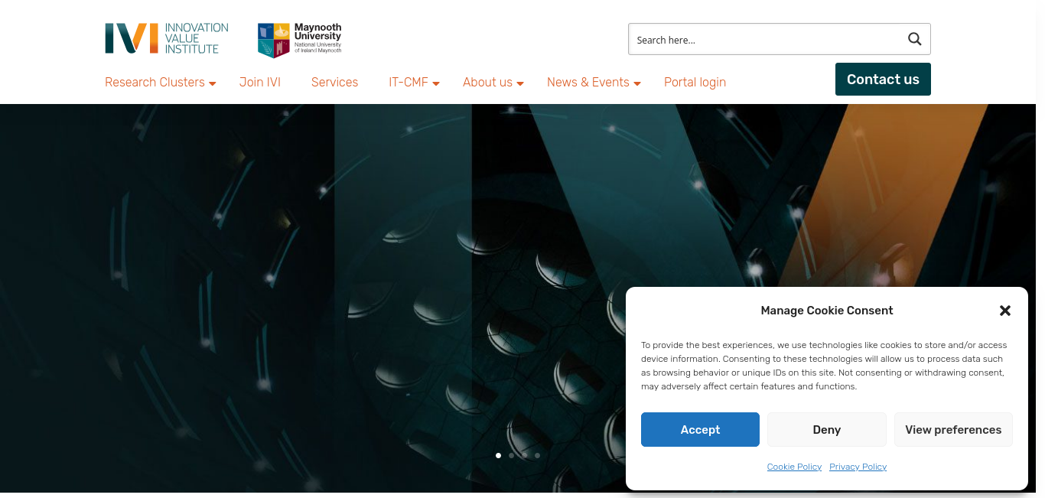Select the last carousel slide dot
Image resolution: width=1045 pixels, height=498 pixels.
tap(537, 455)
